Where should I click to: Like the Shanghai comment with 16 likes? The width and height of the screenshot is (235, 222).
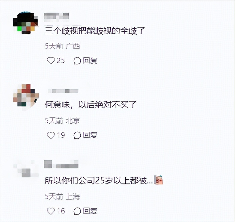point(51,211)
